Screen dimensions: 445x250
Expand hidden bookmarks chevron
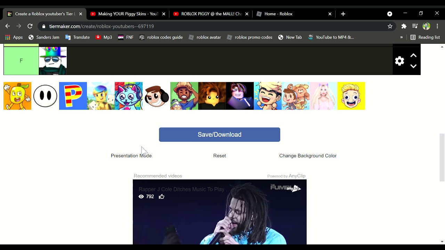click(402, 37)
